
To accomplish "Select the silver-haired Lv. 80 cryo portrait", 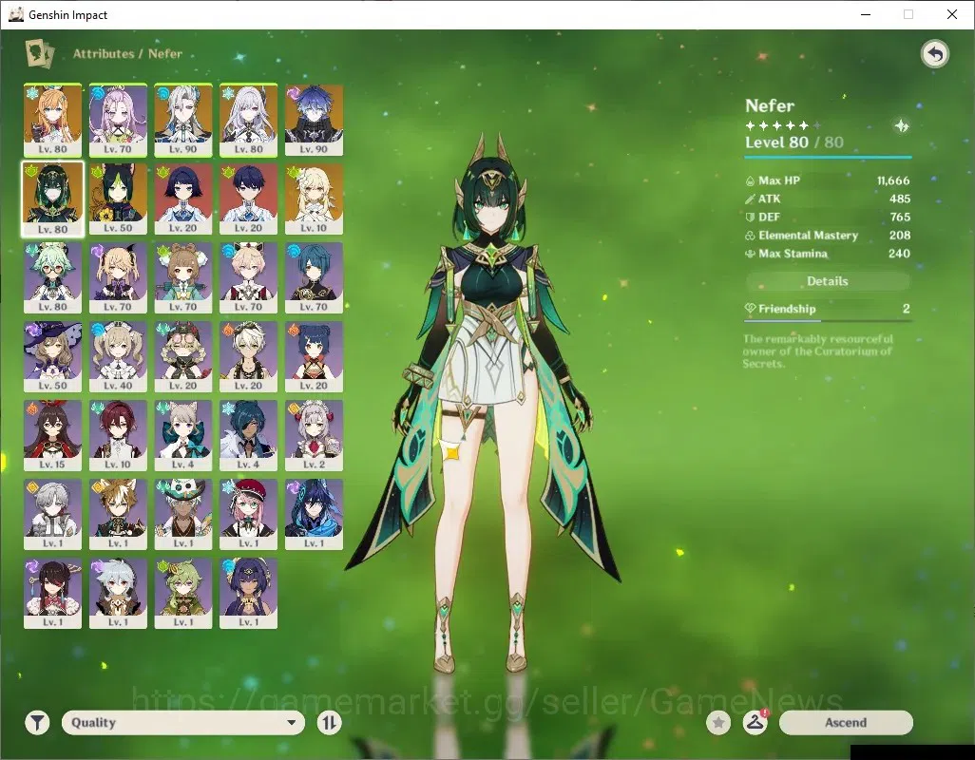I will pos(249,121).
